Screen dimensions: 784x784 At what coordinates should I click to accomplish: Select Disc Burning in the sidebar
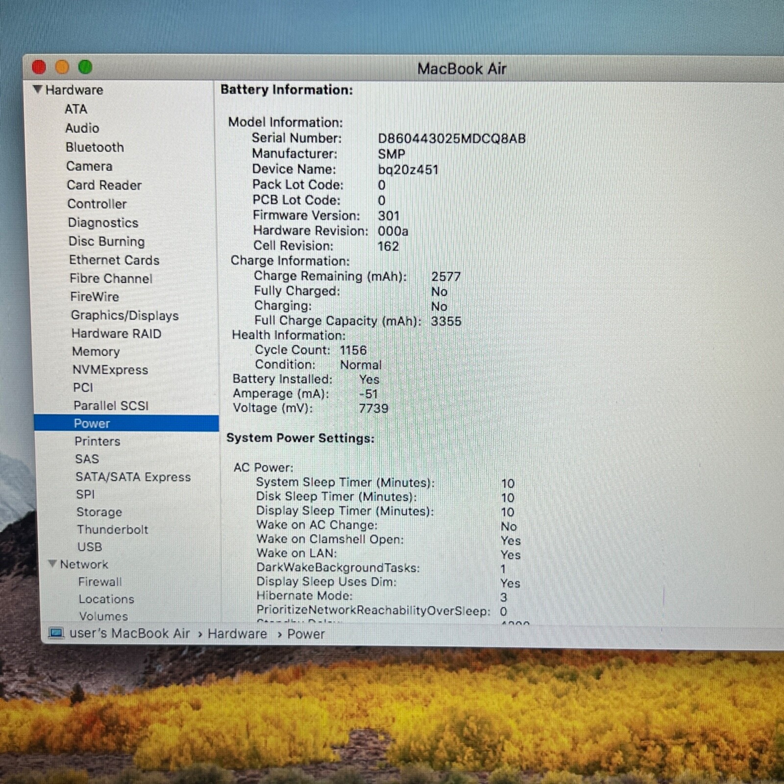tap(107, 241)
